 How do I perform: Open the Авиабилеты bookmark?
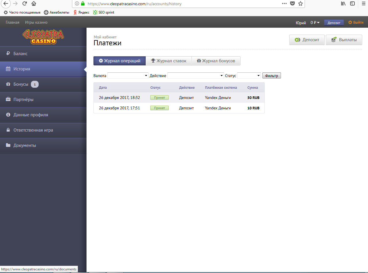[x=57, y=12]
